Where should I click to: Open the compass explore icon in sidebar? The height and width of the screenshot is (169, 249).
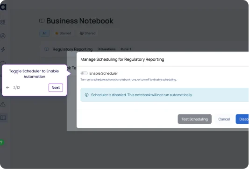3,36
